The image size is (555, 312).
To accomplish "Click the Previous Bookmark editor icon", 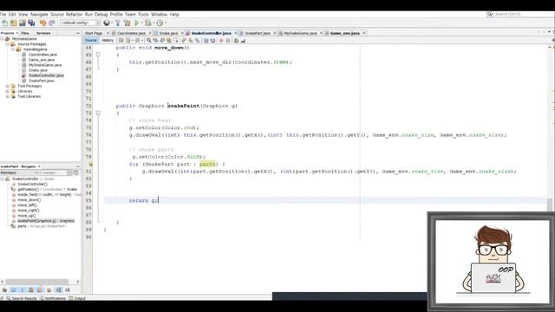I will 183,41.
